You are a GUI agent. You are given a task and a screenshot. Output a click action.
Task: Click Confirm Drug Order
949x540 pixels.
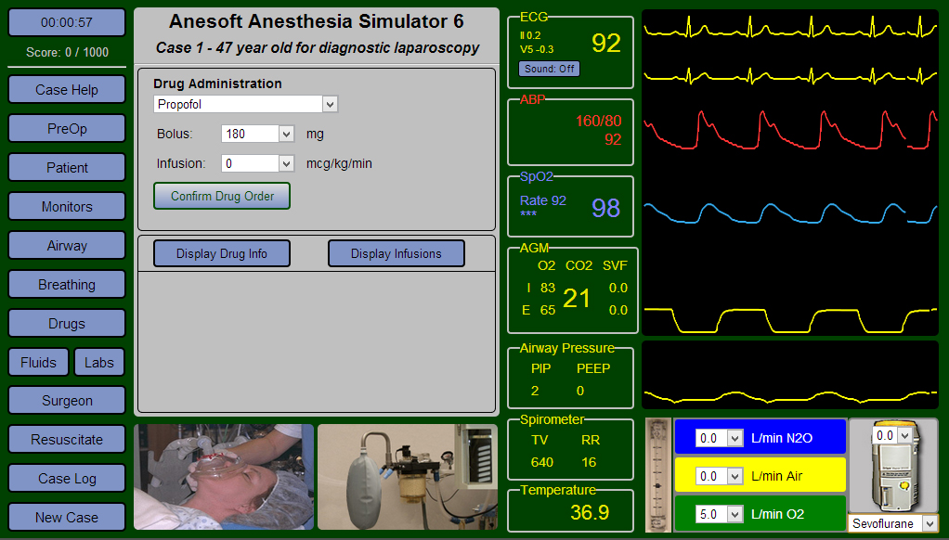[x=221, y=196]
